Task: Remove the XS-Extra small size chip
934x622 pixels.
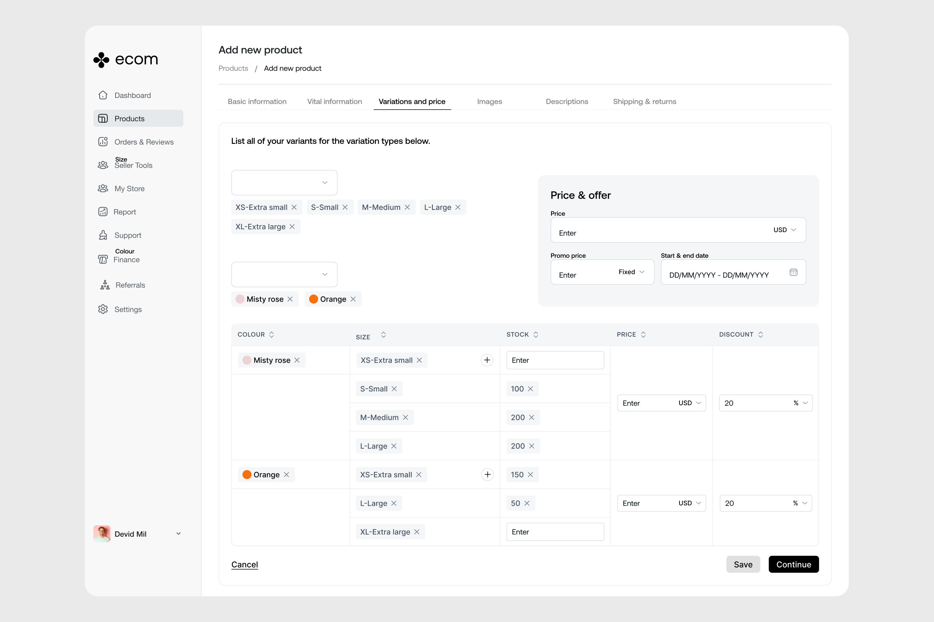Action: click(x=294, y=207)
